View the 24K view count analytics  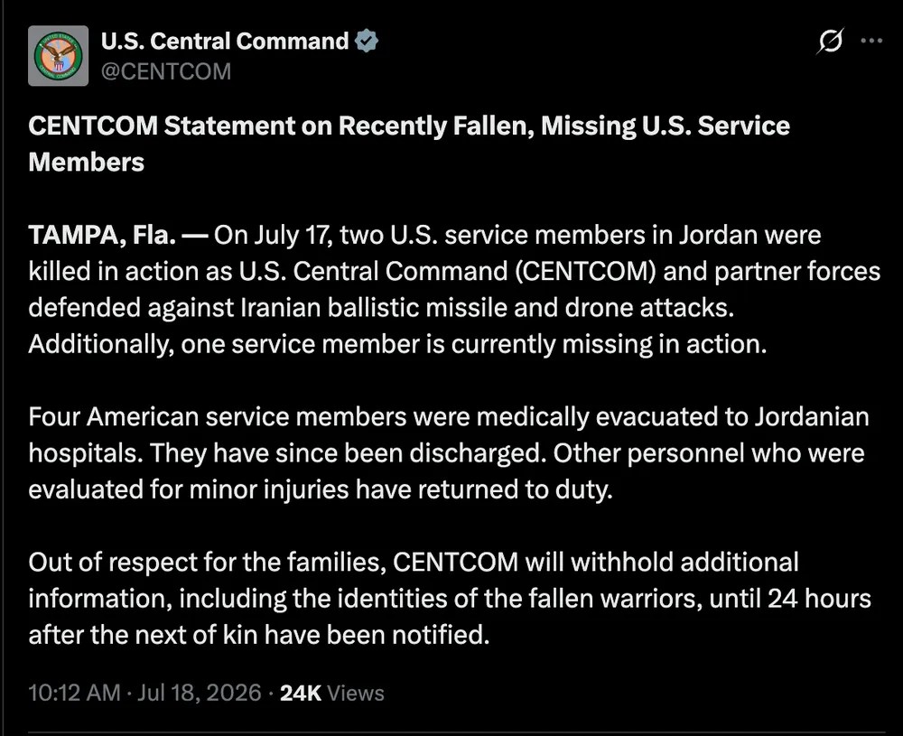point(301,693)
